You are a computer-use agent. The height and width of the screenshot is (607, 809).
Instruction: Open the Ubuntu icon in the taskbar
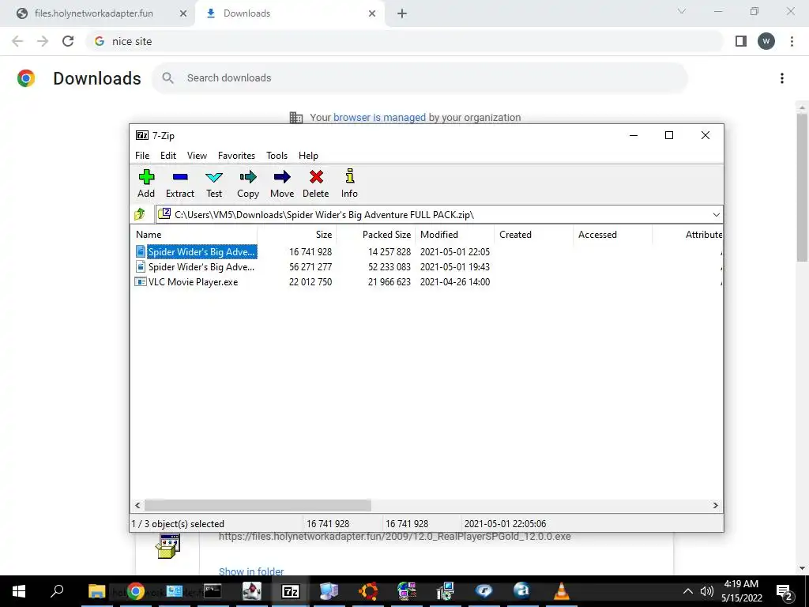368,591
